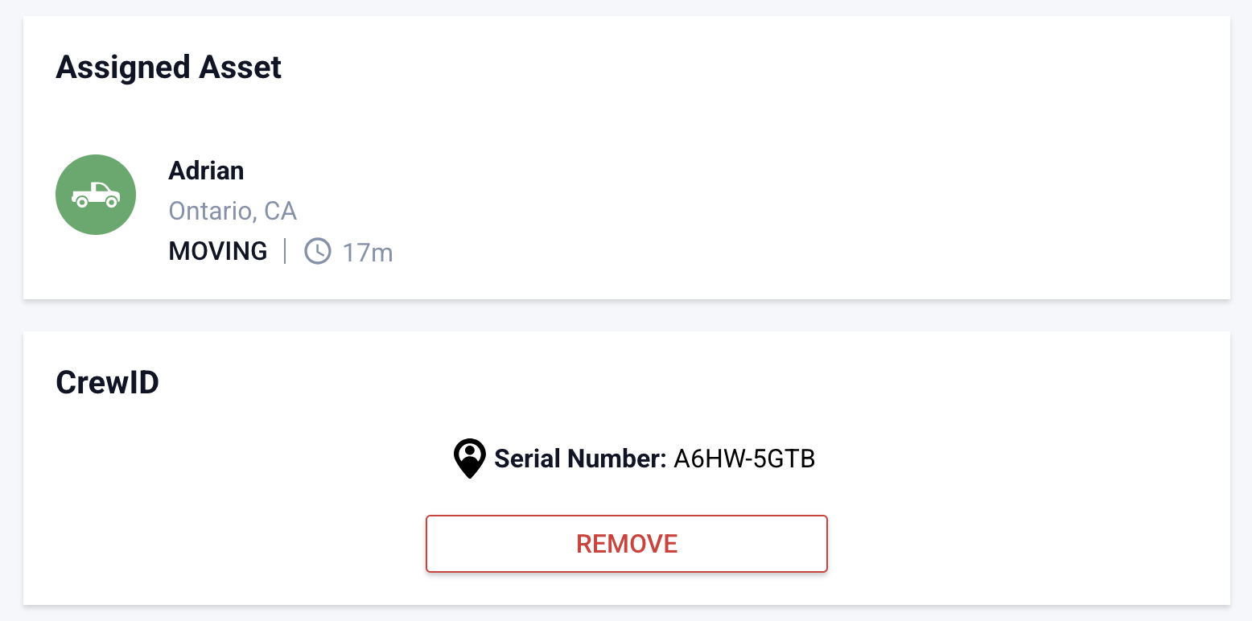Open the vehicle avatar for Adrian

coord(96,194)
